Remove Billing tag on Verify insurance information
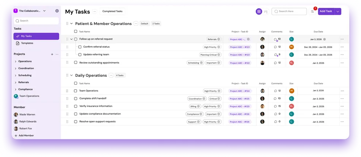Image resolution: width=361 pixels, height=157 pixels. pyautogui.click(x=198, y=106)
